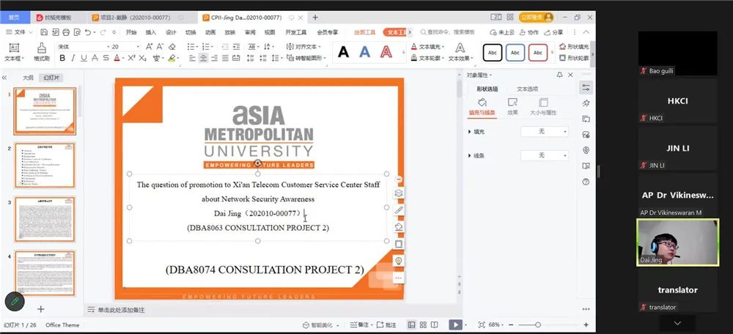
Task: Decrease indent level icon
Action: 225,47
